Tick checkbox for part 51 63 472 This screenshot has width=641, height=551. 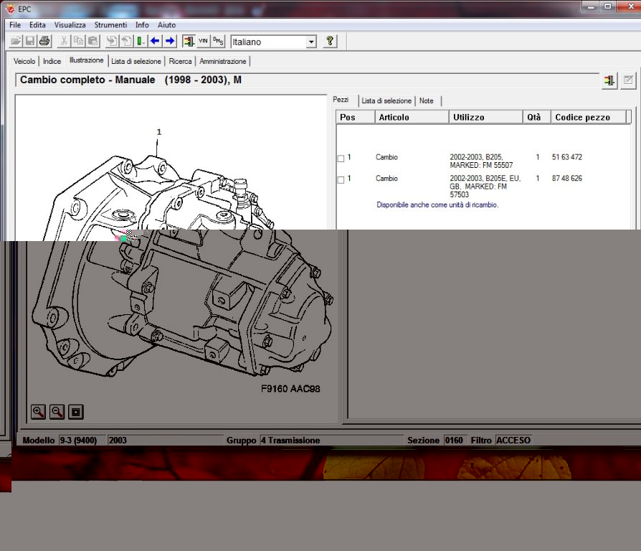click(341, 159)
